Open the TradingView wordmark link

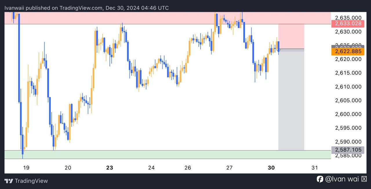tap(31, 181)
